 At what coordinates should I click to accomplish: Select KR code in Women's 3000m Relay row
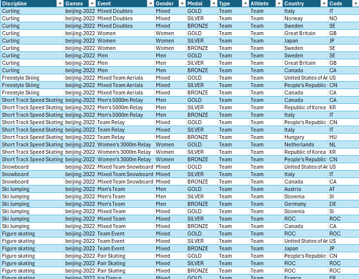point(344,152)
